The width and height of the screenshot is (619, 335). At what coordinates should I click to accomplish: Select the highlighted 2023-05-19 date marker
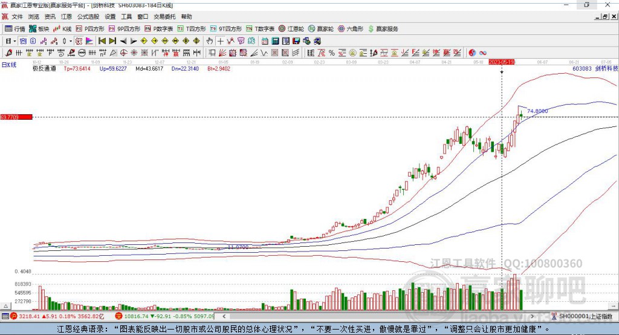[501, 62]
